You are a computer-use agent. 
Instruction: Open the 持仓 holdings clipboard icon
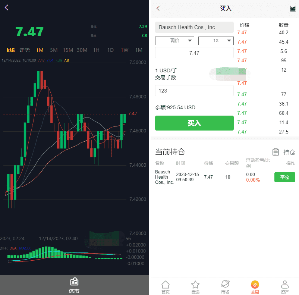[276, 152]
